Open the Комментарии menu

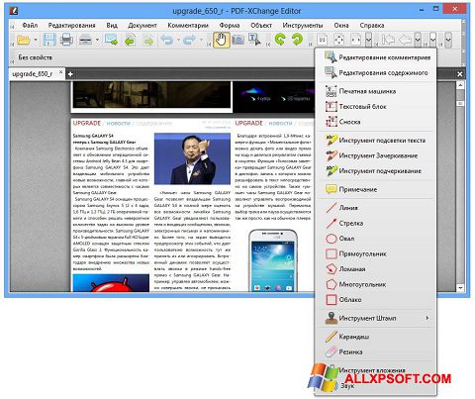click(x=188, y=25)
